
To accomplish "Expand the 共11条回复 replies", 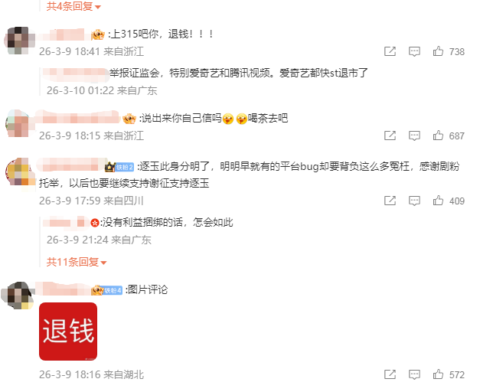I will tap(77, 262).
